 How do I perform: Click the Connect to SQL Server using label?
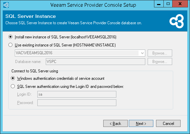click(x=35, y=71)
